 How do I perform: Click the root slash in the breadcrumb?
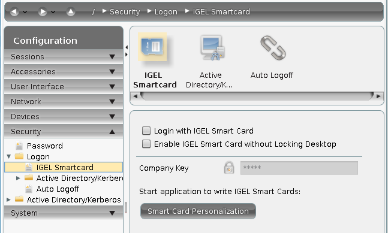[x=94, y=12]
